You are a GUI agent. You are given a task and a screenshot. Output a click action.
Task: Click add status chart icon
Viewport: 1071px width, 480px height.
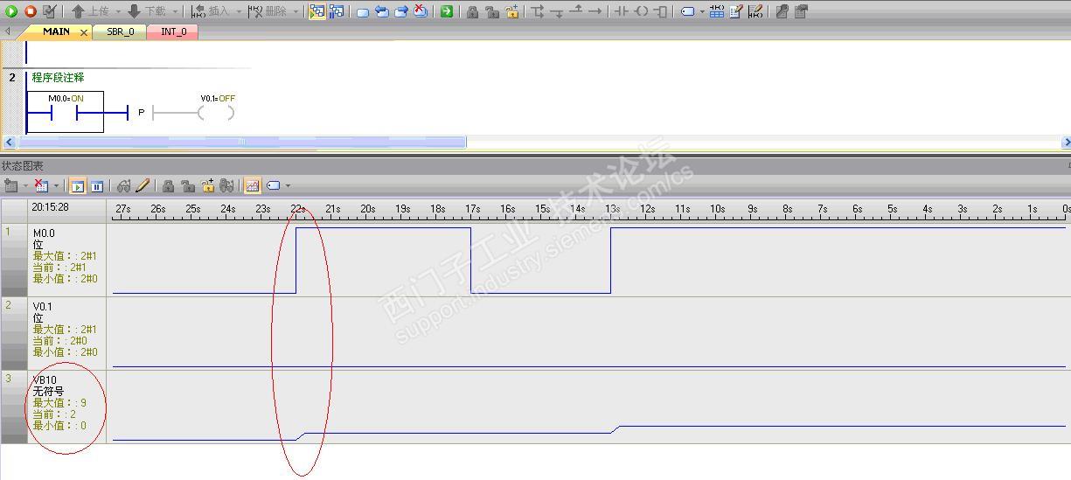(11, 185)
